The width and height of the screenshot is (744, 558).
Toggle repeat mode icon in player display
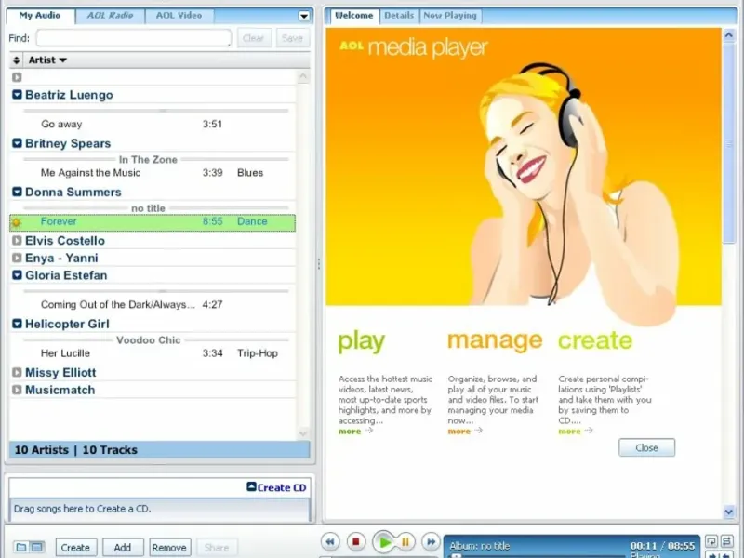click(x=711, y=541)
